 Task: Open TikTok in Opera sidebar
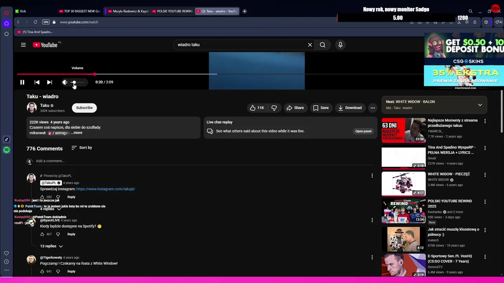[6, 139]
